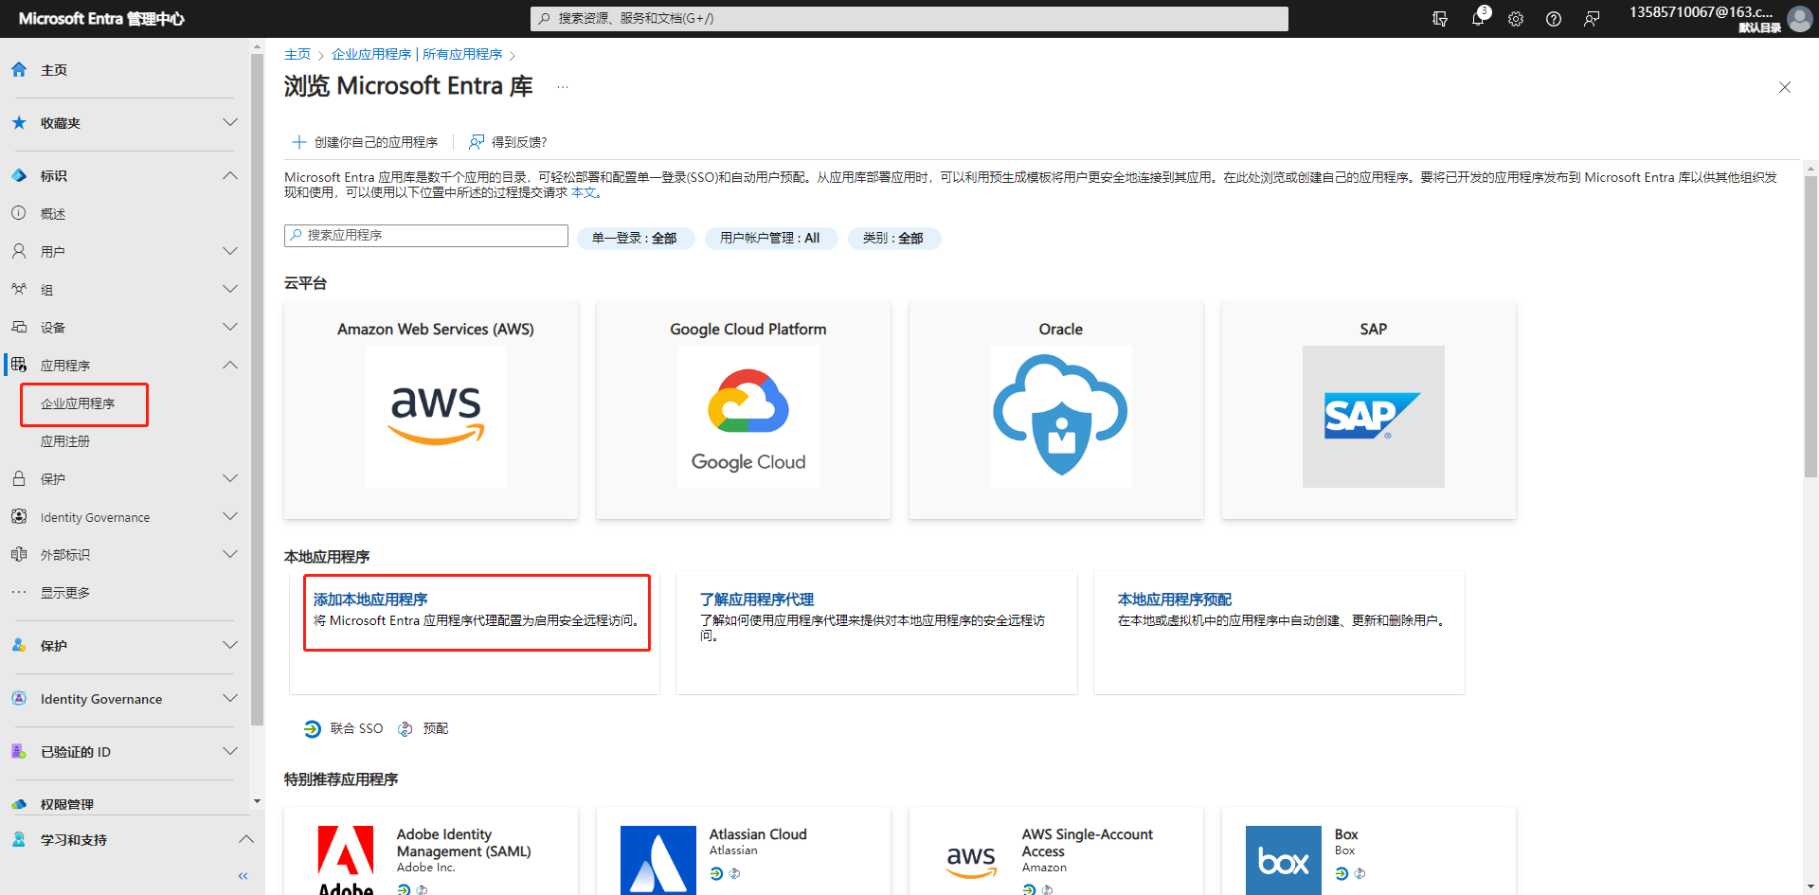This screenshot has width=1819, height=895.
Task: Select the 组 groups icon
Action: click(x=18, y=289)
